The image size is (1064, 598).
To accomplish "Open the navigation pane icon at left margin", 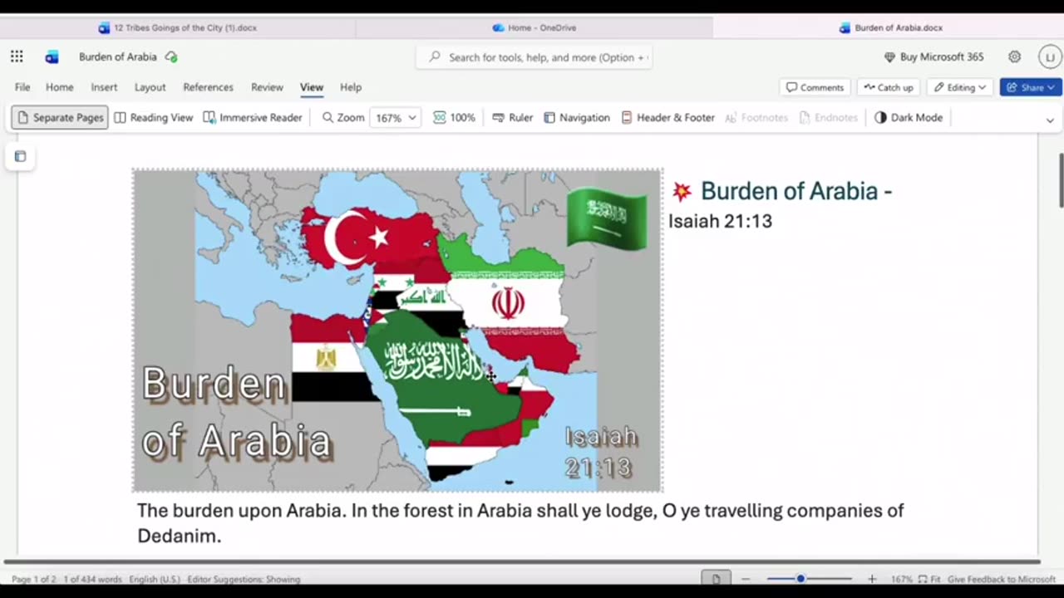I will pos(20,156).
